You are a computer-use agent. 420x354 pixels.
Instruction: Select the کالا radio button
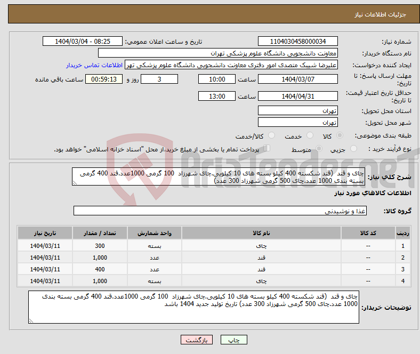(x=340, y=135)
